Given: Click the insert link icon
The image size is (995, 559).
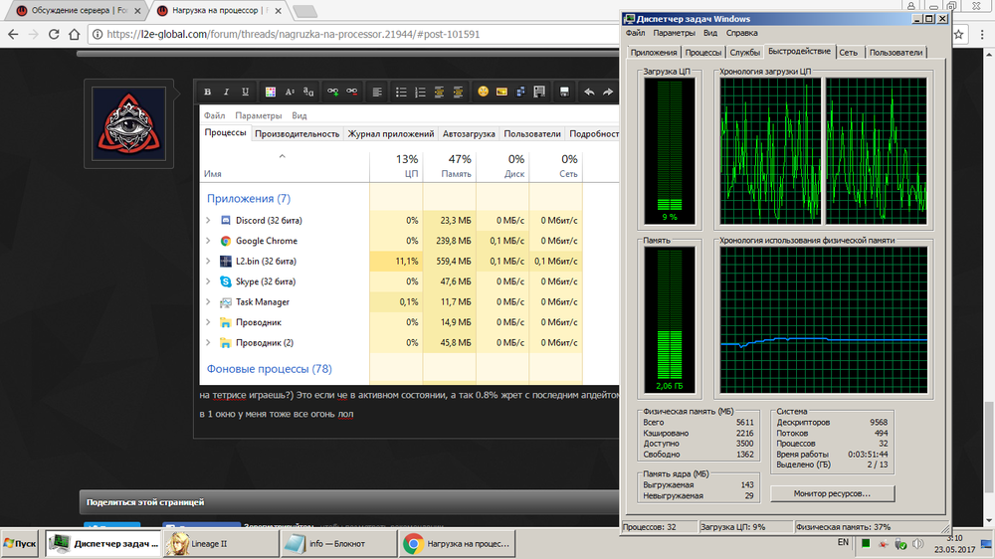Looking at the screenshot, I should (333, 92).
